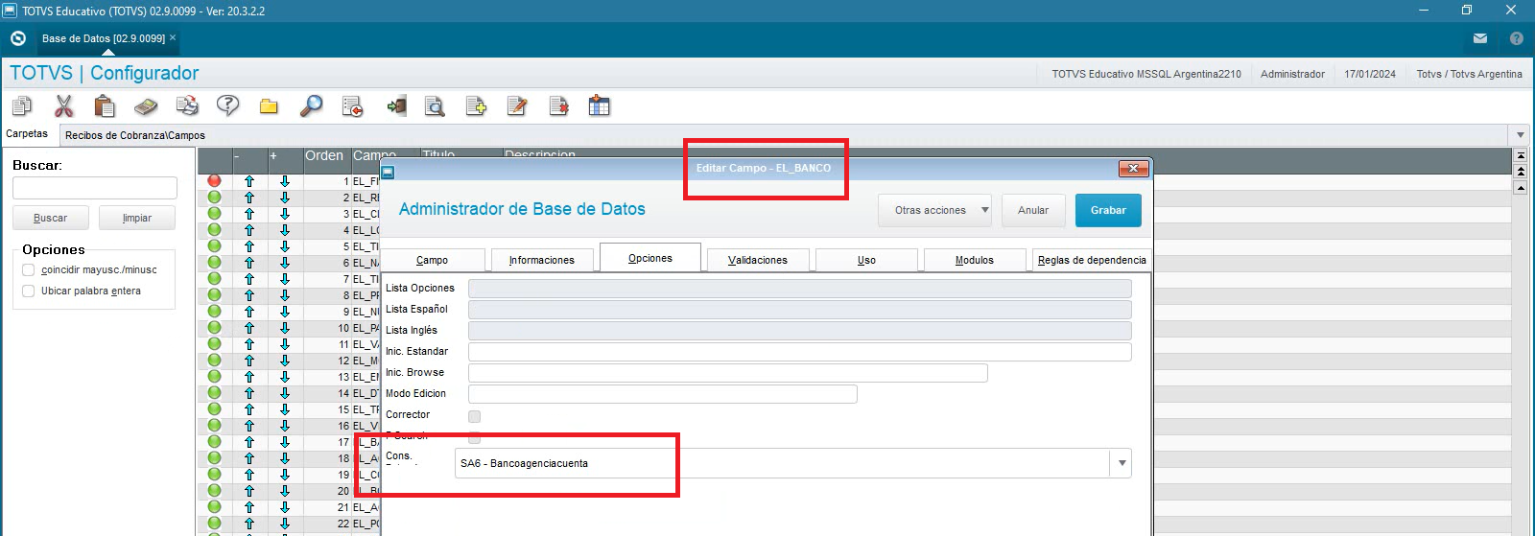Click the exit door toolbar icon
The width and height of the screenshot is (1535, 536).
click(395, 105)
